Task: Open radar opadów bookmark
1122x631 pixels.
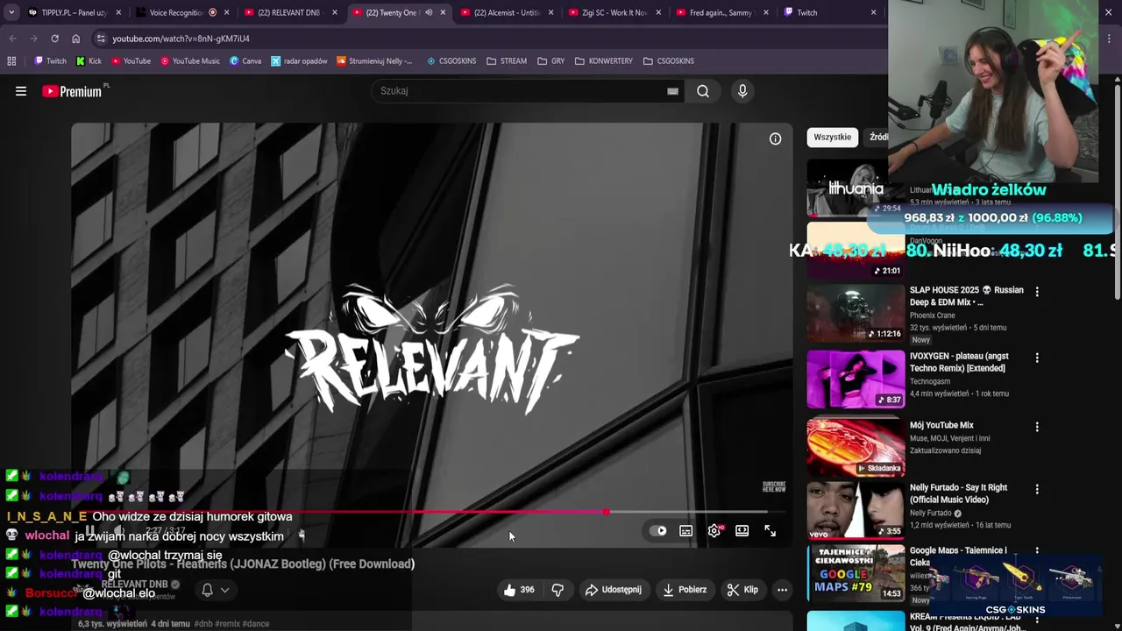Action: (299, 61)
